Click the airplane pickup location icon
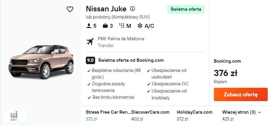Image resolution: width=271 pixels, height=125 pixels. pos(90,42)
